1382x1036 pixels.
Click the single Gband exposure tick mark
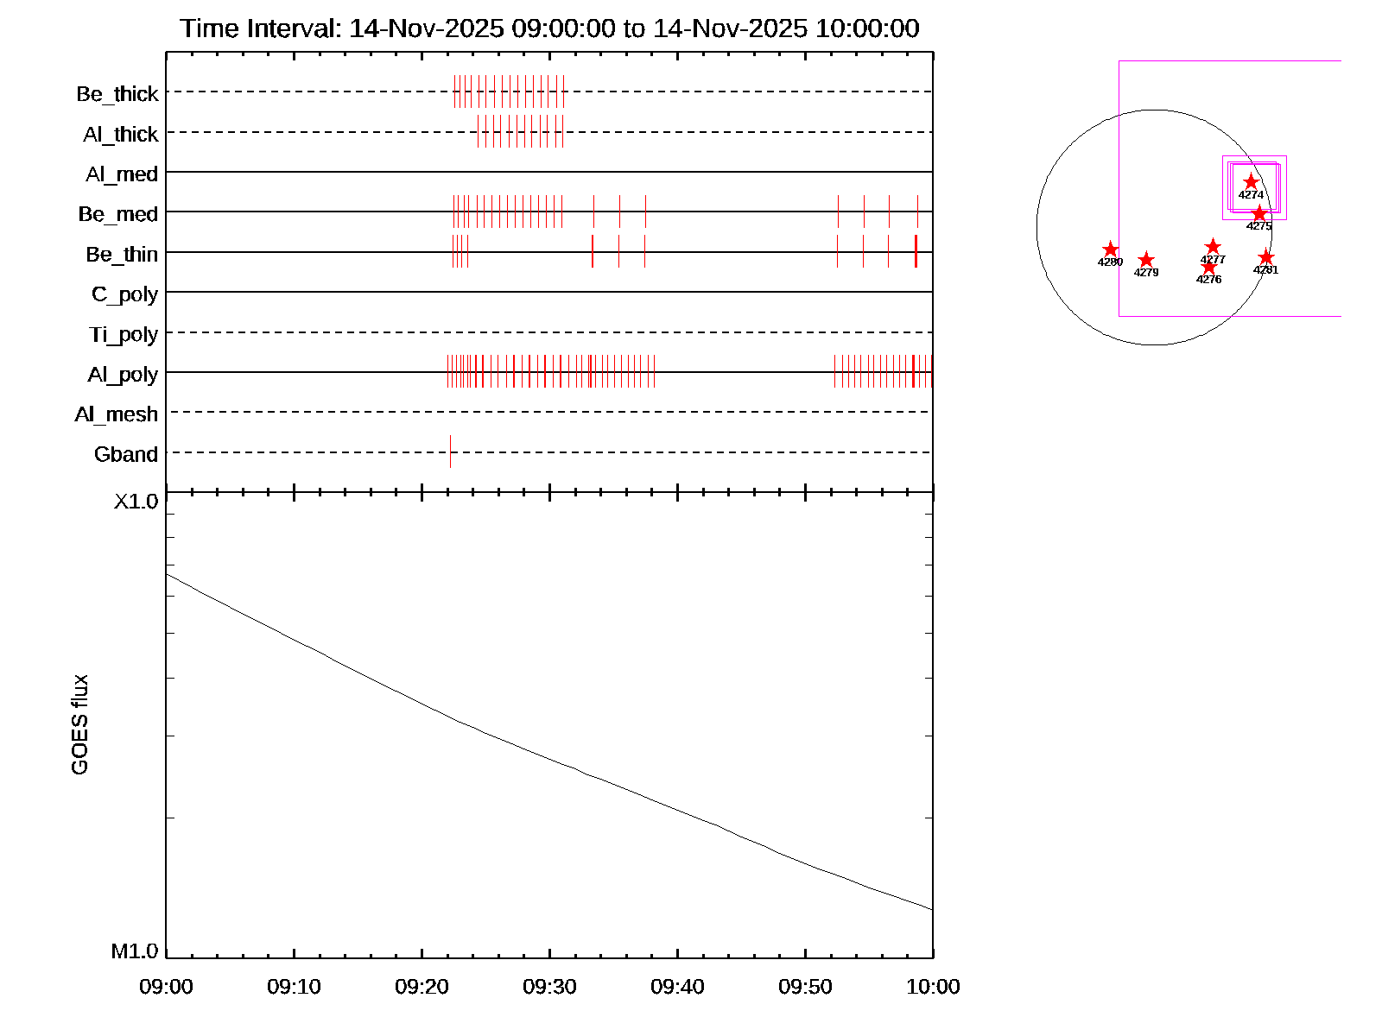click(x=450, y=452)
